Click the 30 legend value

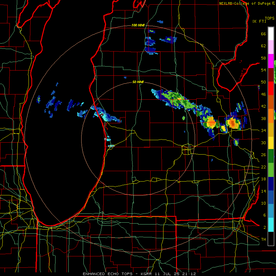[263, 143]
